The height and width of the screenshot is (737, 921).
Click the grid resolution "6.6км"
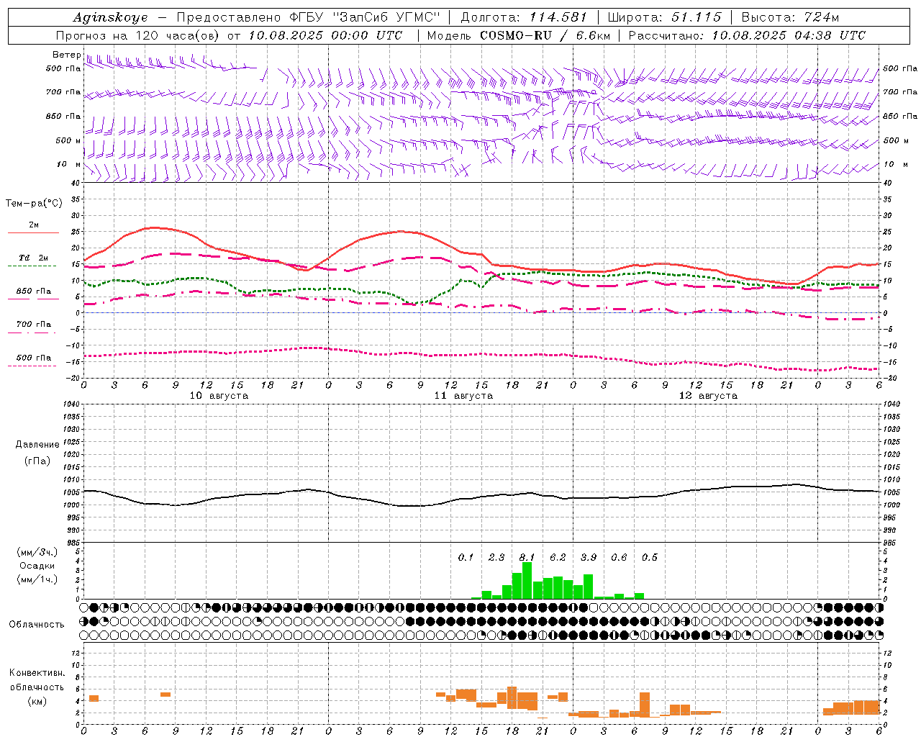tap(593, 35)
